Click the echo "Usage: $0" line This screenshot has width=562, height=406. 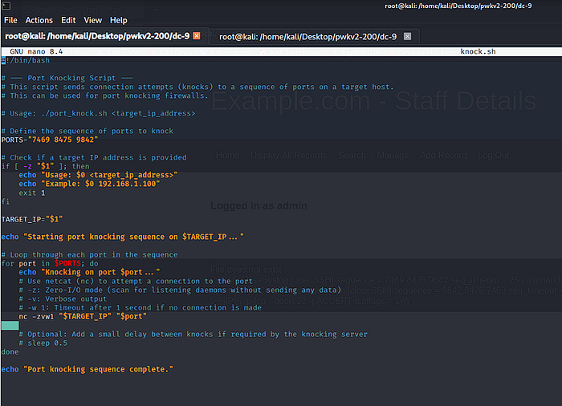98,175
